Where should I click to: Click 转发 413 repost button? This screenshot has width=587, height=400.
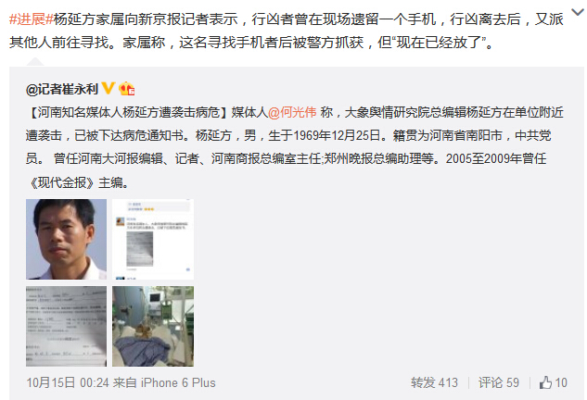[x=434, y=382]
